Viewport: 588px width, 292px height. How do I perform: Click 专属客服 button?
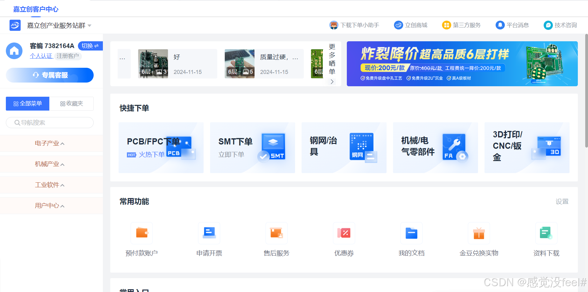click(50, 75)
